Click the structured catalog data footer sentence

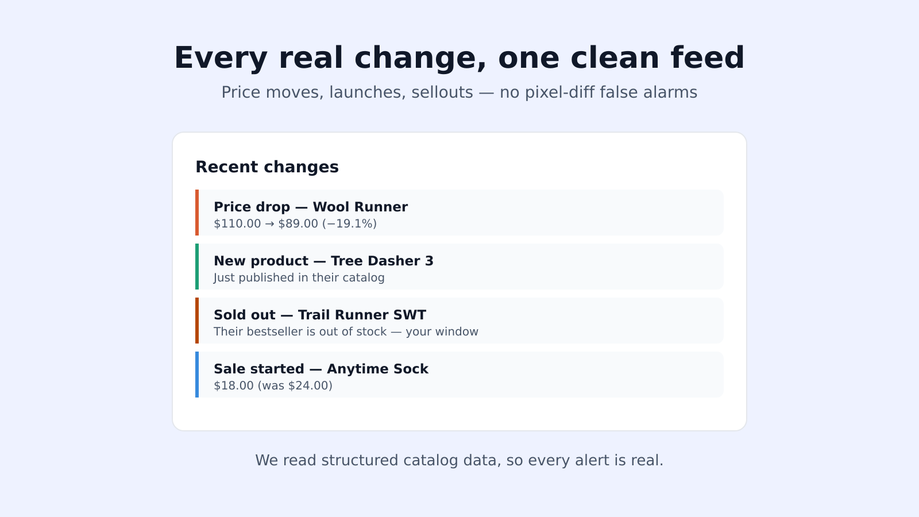pos(459,461)
